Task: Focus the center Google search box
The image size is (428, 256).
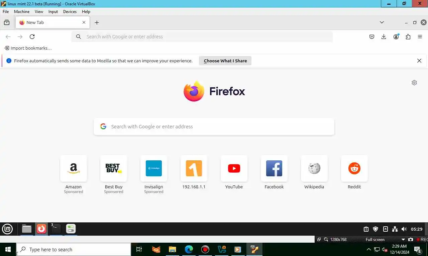Action: 214,127
